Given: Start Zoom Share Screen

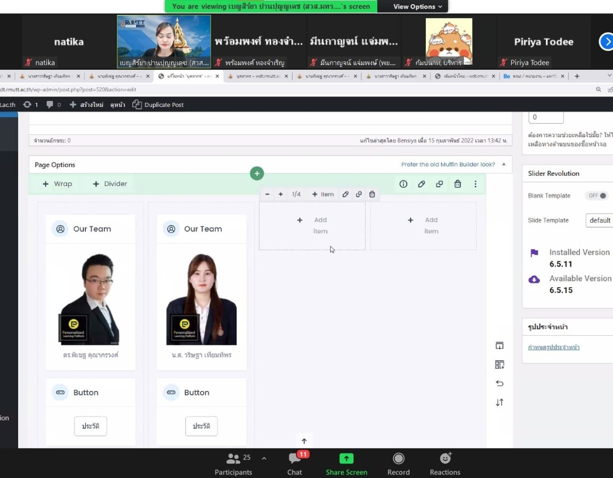Looking at the screenshot, I should click(x=346, y=463).
